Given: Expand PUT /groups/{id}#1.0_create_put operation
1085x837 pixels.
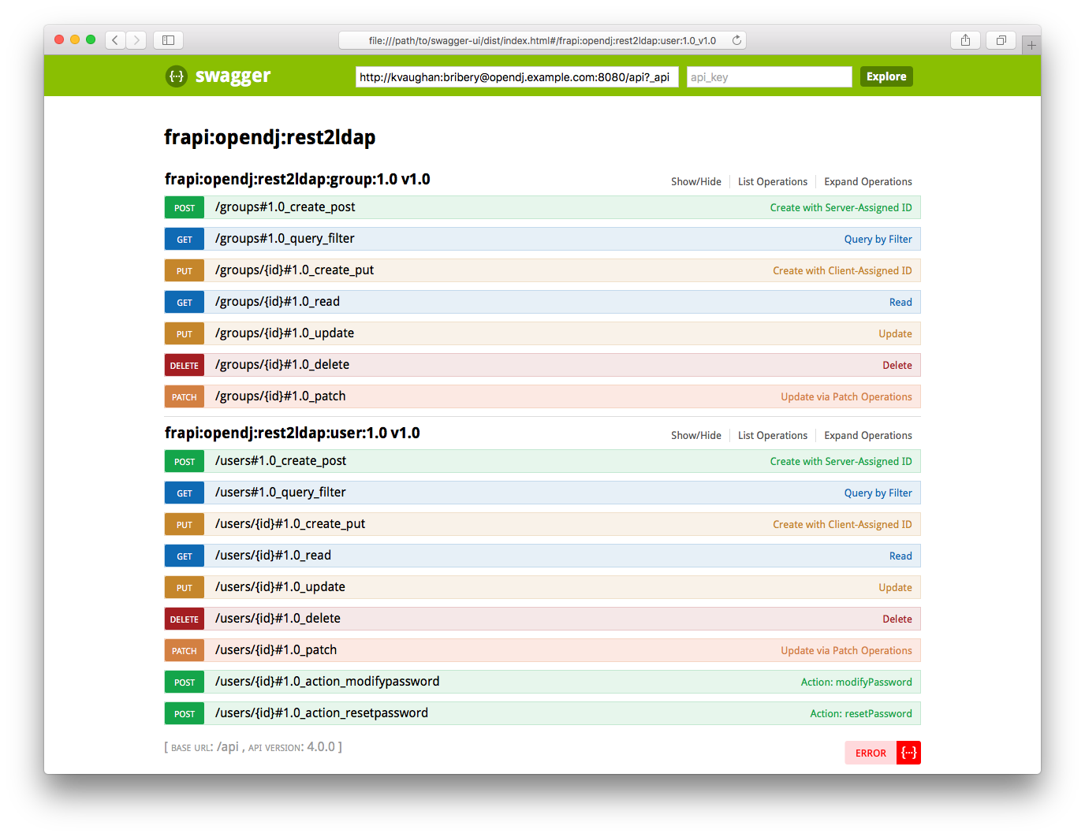Looking at the screenshot, I should click(542, 270).
